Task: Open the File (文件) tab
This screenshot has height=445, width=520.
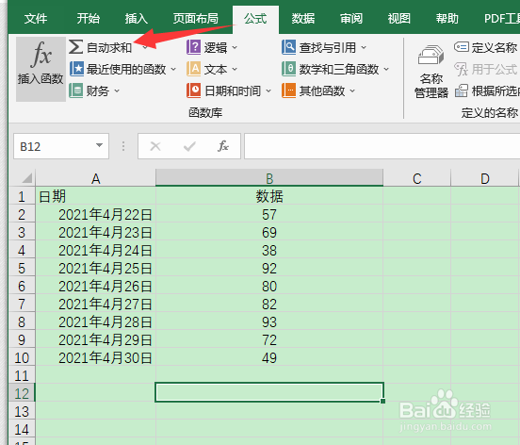Action: 36,19
